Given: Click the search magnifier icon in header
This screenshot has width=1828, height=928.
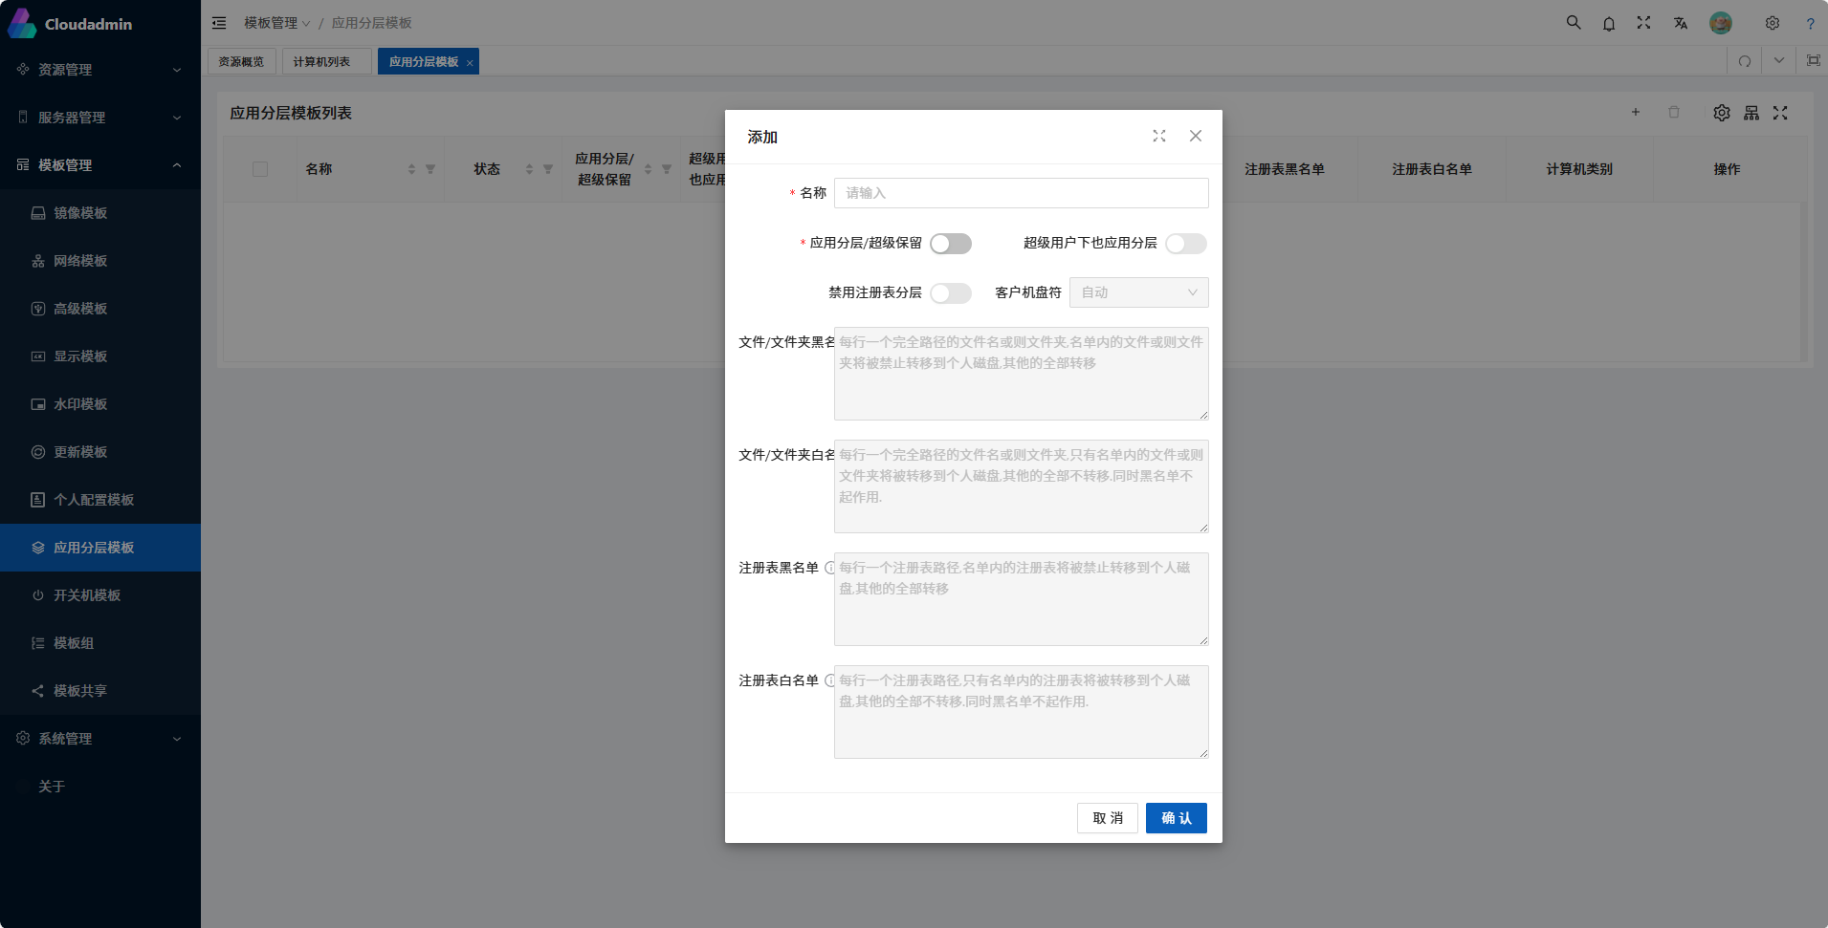Looking at the screenshot, I should [1574, 23].
